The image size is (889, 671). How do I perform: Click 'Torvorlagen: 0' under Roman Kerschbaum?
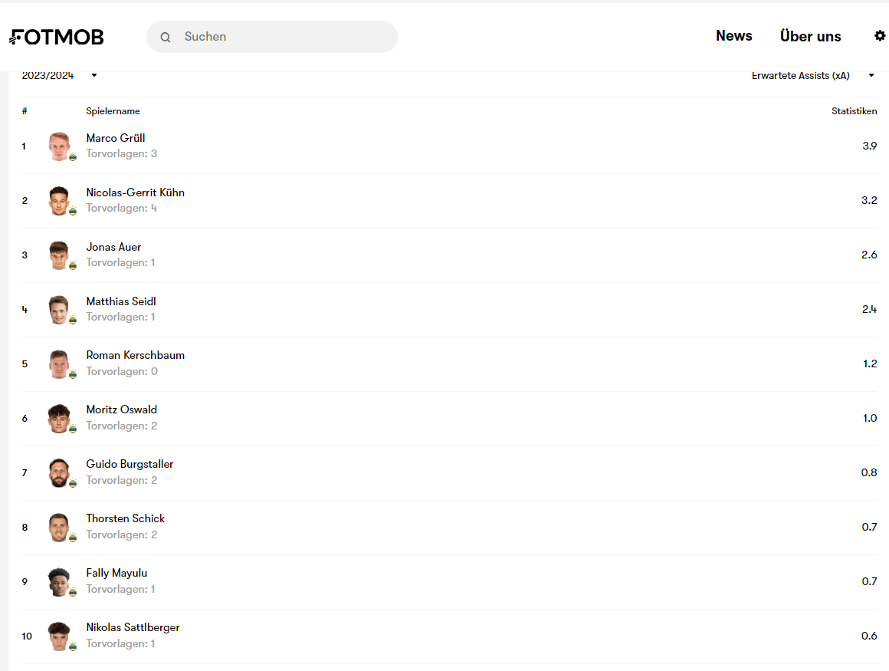tap(122, 371)
